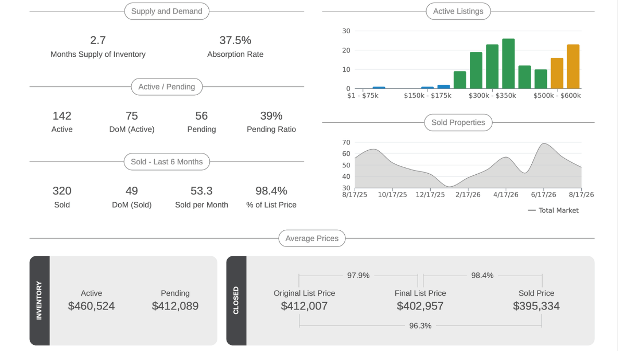This screenshot has width=625, height=351.
Task: Toggle the Total Market legend entry
Action: 553,211
